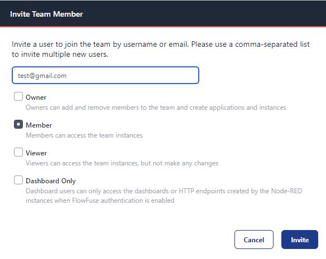Click the blank dialog area left of Cancel
Image resolution: width=326 pixels, height=259 pixels.
click(121, 240)
